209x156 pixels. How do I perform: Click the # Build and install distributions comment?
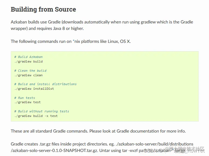[x=45, y=84]
